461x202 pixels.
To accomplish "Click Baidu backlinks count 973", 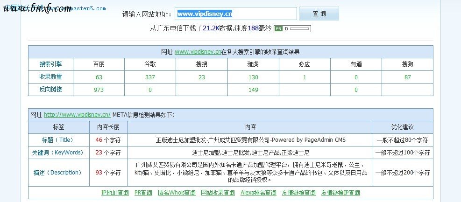I will click(99, 90).
